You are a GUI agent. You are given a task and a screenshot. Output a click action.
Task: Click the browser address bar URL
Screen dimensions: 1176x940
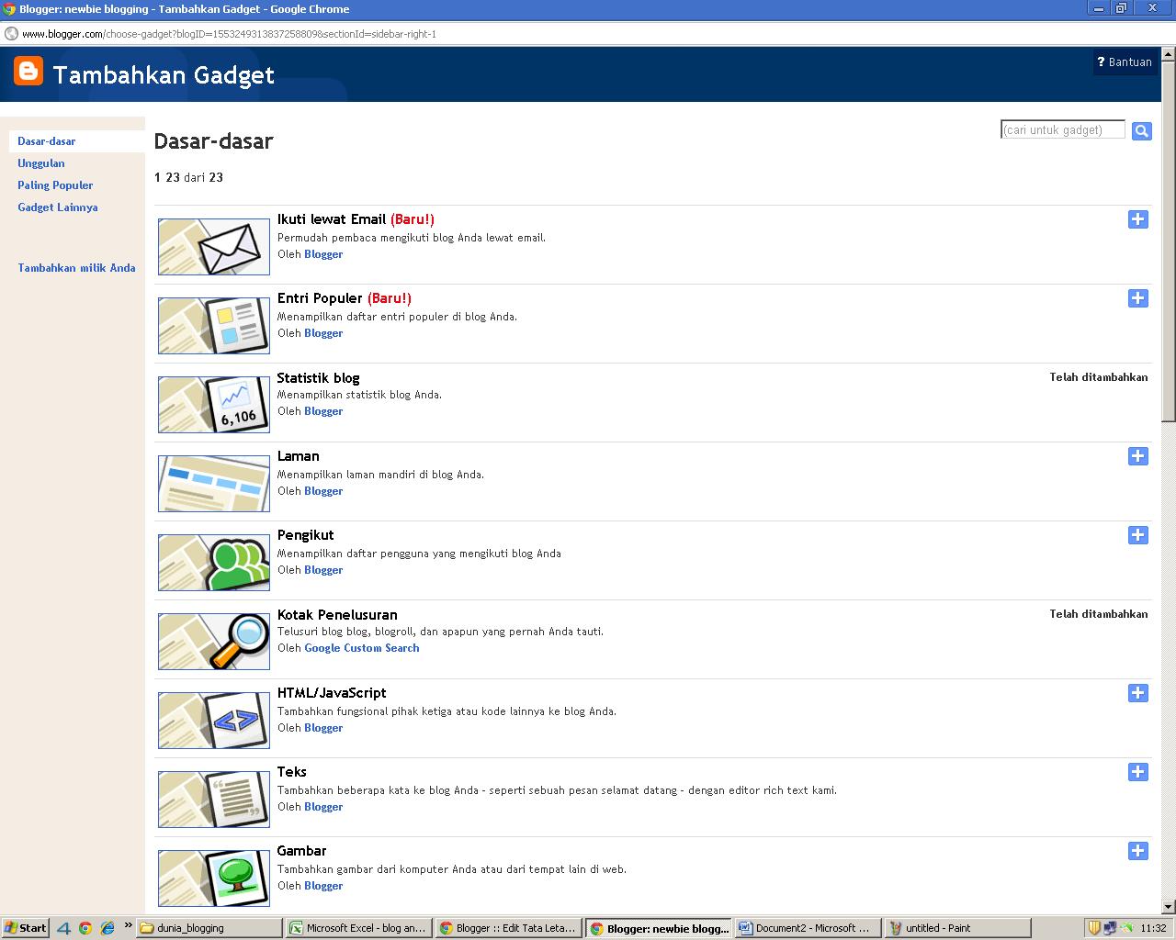click(x=229, y=34)
